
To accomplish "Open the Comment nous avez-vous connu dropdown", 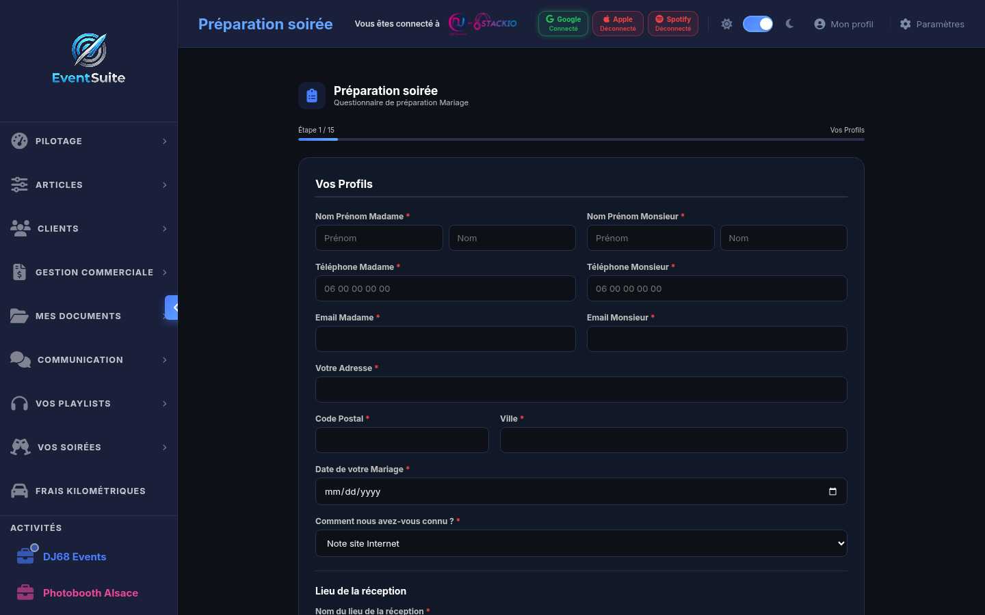I will (581, 543).
